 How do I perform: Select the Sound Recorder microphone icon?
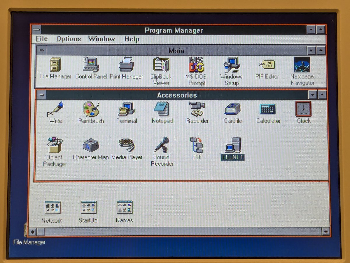(x=162, y=145)
